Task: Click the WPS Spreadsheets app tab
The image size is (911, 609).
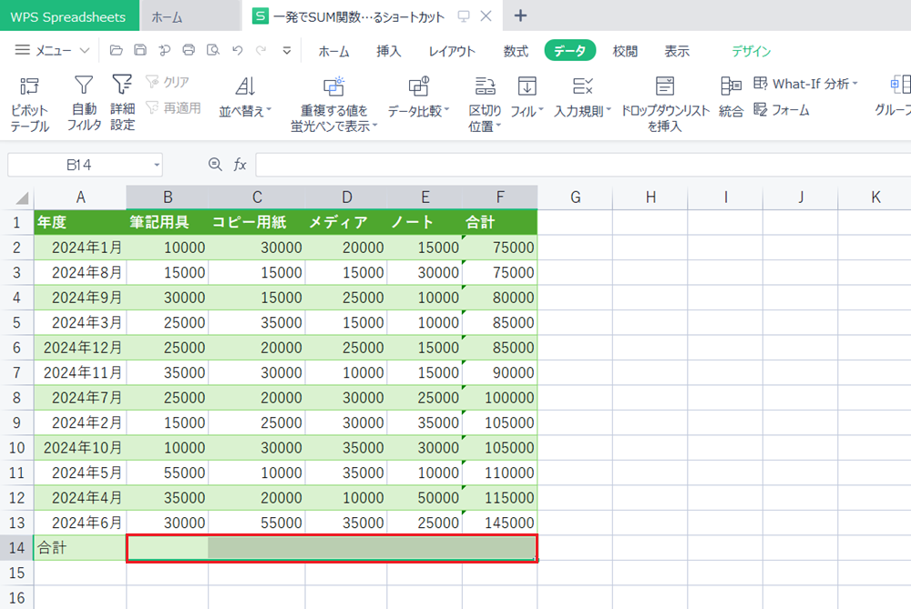Action: click(68, 16)
